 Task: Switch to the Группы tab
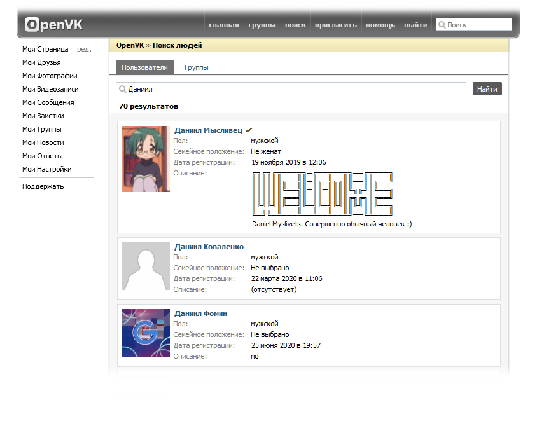coord(196,67)
